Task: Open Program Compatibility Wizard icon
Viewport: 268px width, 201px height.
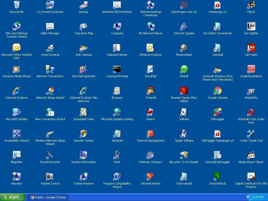Action: pyautogui.click(x=117, y=176)
